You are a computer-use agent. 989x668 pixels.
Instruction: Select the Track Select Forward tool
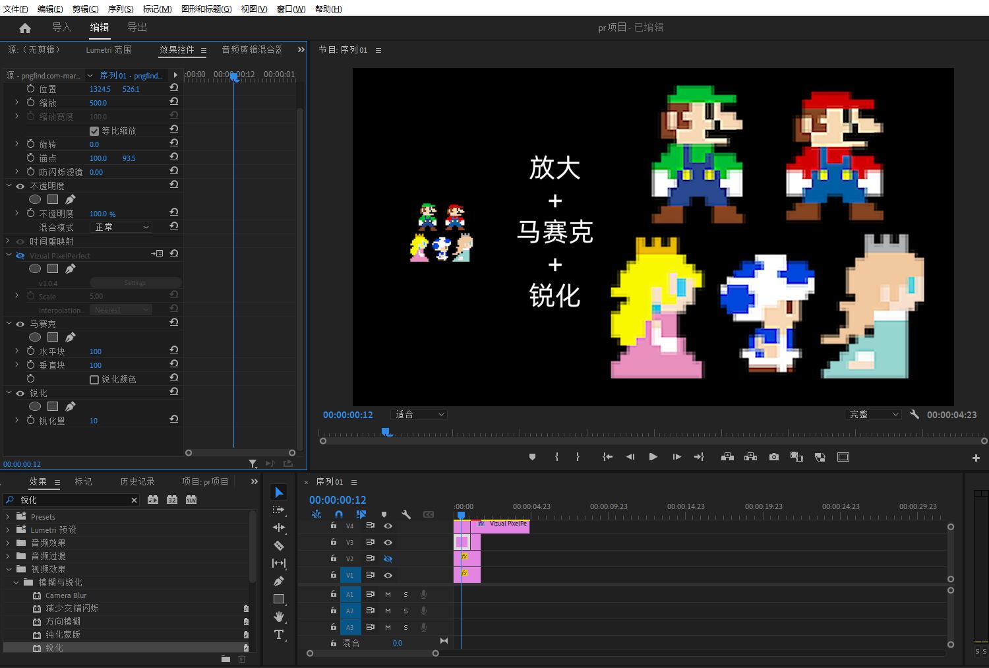279,510
